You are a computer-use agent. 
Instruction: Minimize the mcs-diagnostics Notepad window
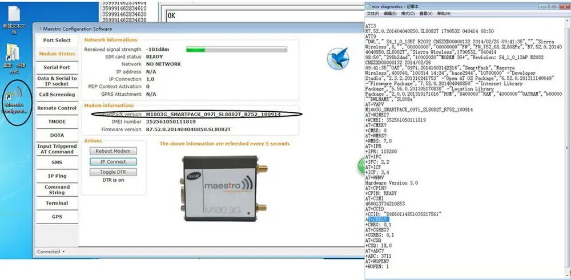[544, 6]
